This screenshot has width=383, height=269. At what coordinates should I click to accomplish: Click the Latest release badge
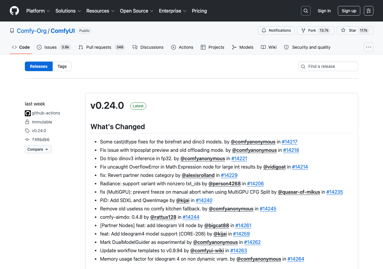coord(138,106)
